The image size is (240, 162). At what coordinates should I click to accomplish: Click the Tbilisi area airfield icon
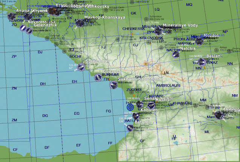tap(218, 115)
